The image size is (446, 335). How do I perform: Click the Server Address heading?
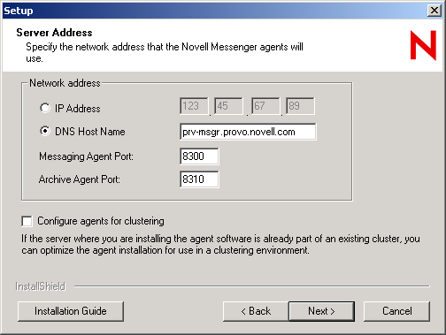pos(54,33)
